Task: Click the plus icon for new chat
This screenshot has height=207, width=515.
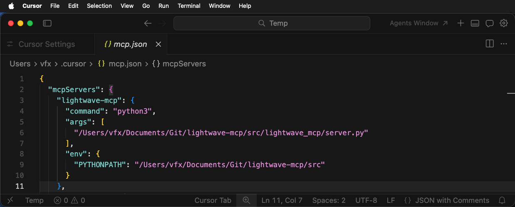Action: (x=461, y=23)
